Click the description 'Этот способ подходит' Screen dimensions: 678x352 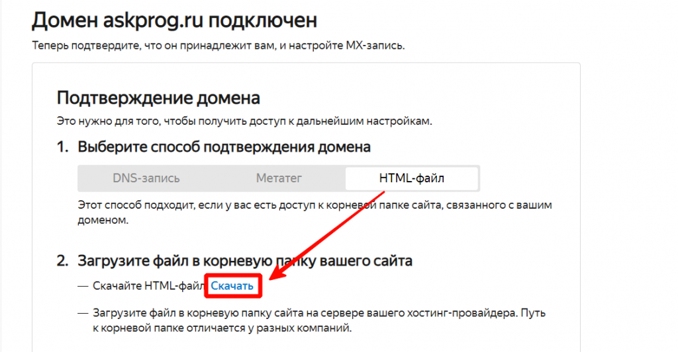[x=315, y=205]
